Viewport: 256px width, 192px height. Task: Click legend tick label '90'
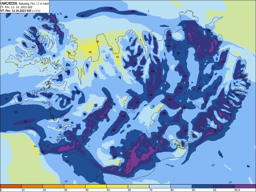[x=193, y=190]
